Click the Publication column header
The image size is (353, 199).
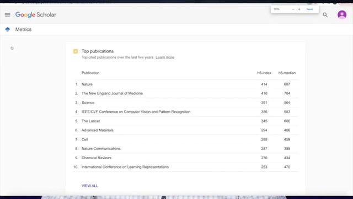pyautogui.click(x=90, y=73)
